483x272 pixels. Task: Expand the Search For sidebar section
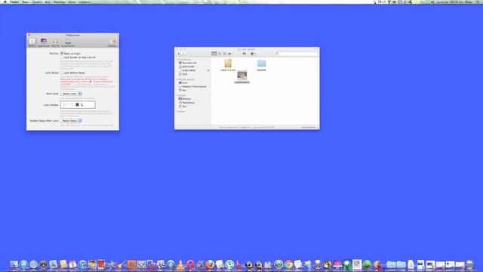tap(177, 111)
